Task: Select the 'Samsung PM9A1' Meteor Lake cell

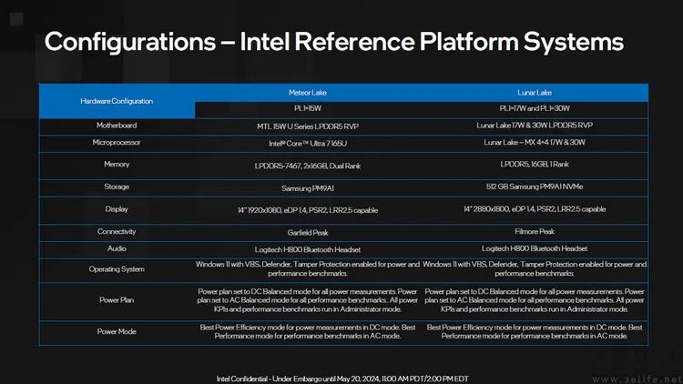Action: [308, 188]
